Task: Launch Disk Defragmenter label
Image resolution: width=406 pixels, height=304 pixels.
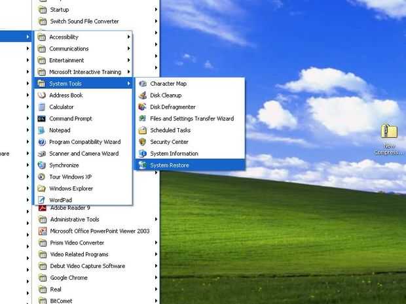Action: coord(173,107)
